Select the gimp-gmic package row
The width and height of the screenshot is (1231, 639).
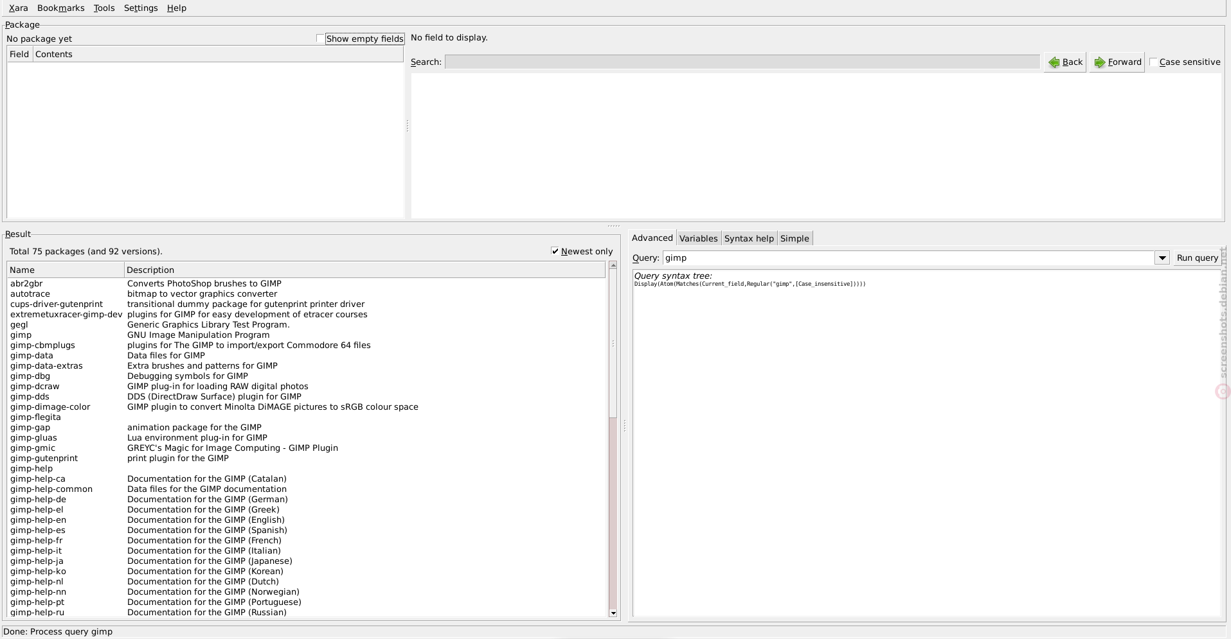(x=307, y=448)
